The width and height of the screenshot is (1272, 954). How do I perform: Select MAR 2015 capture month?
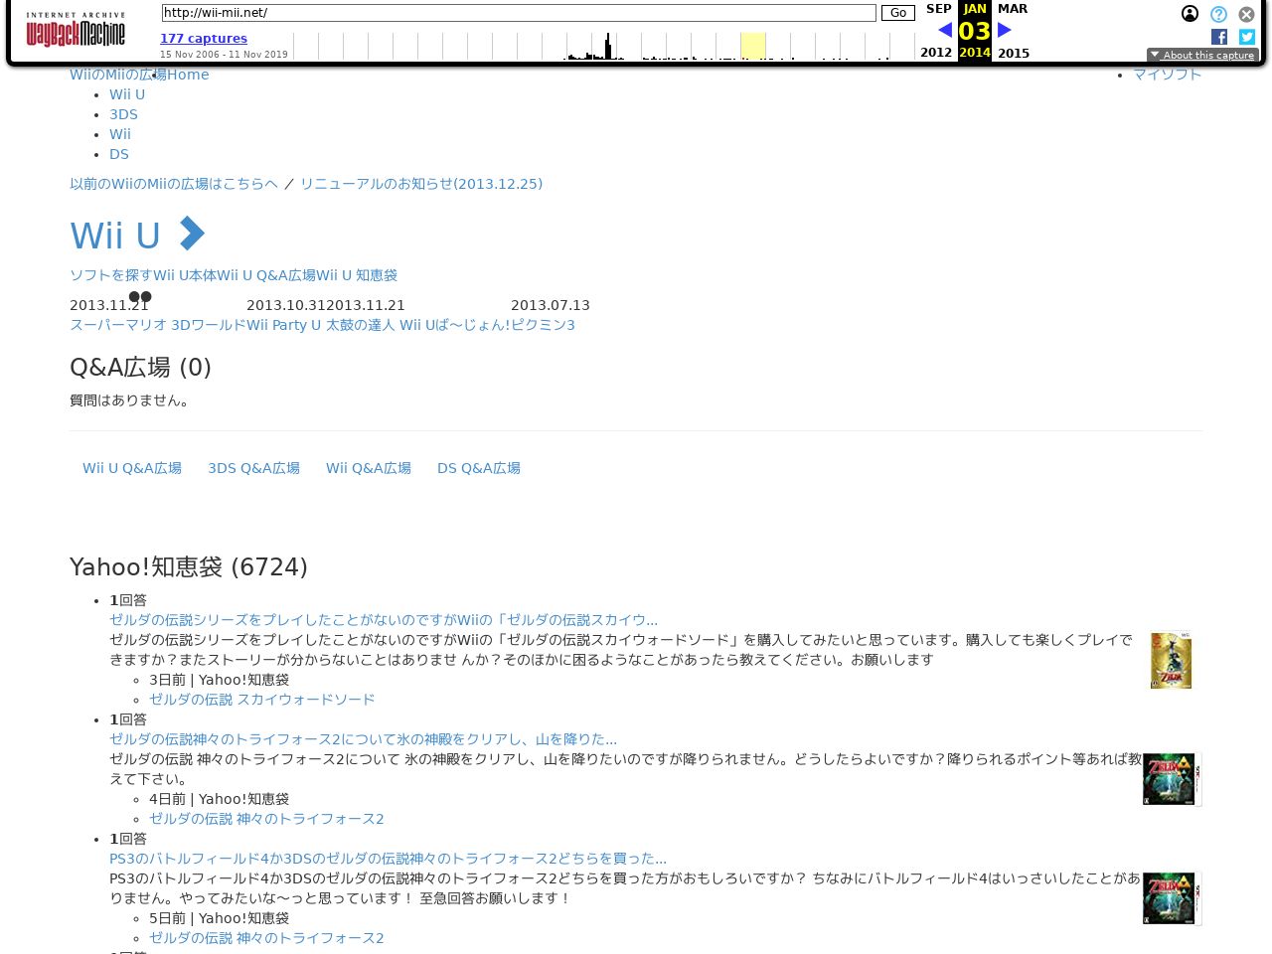click(x=1013, y=30)
